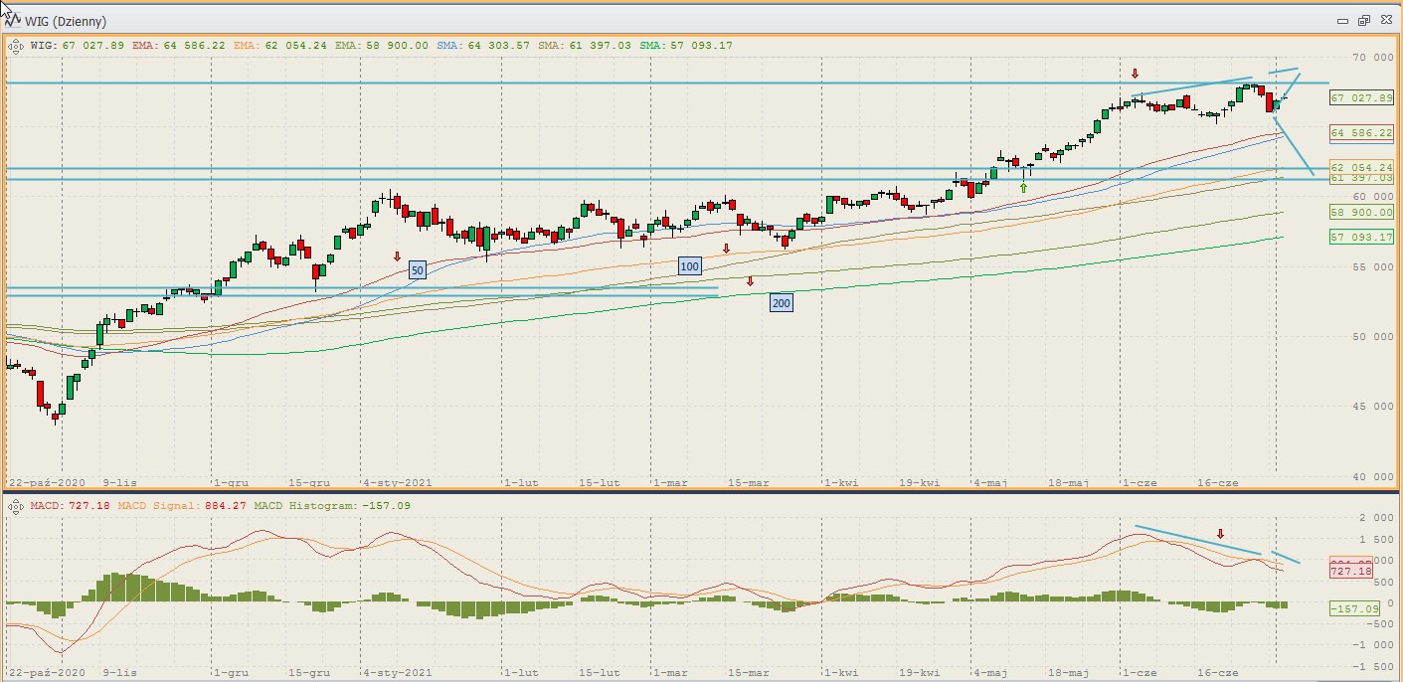Click the 64 586.22 EMA price tag
This screenshot has width=1403, height=682.
click(1360, 132)
